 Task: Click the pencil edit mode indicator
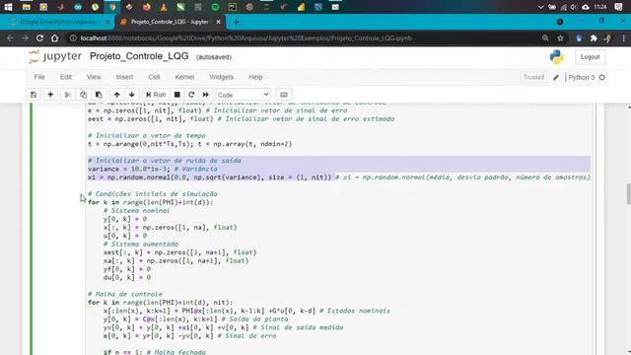click(556, 77)
